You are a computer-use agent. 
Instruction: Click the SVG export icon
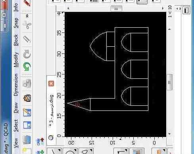click(27, 98)
